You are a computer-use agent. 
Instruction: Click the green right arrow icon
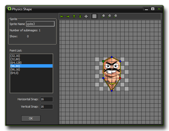coord(68,16)
